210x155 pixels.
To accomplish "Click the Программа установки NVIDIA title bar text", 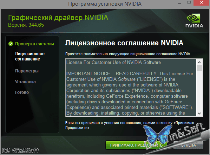I will pos(105,4).
